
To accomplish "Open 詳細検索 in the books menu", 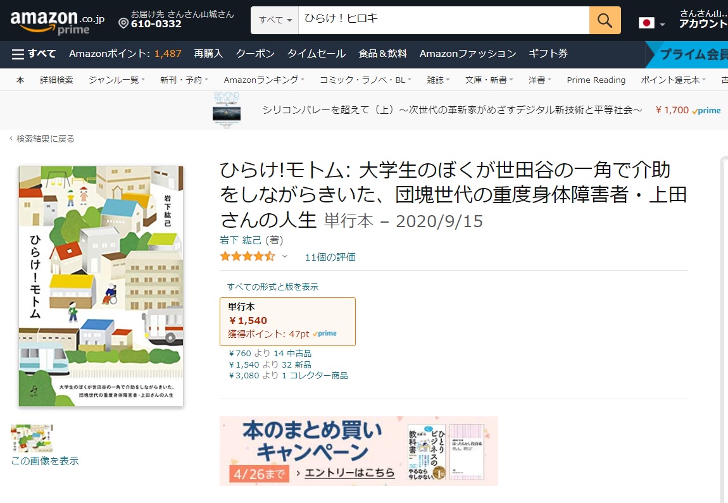I will (x=56, y=80).
